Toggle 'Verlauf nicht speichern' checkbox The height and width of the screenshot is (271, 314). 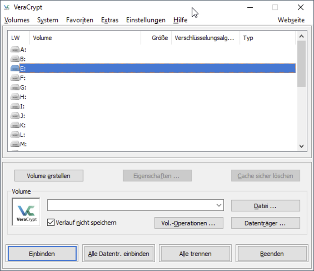click(51, 223)
